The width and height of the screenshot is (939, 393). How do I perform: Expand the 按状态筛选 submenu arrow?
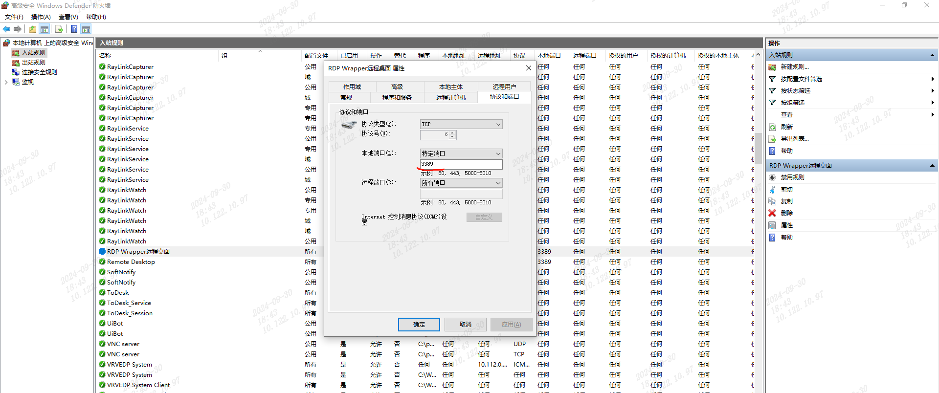(933, 91)
